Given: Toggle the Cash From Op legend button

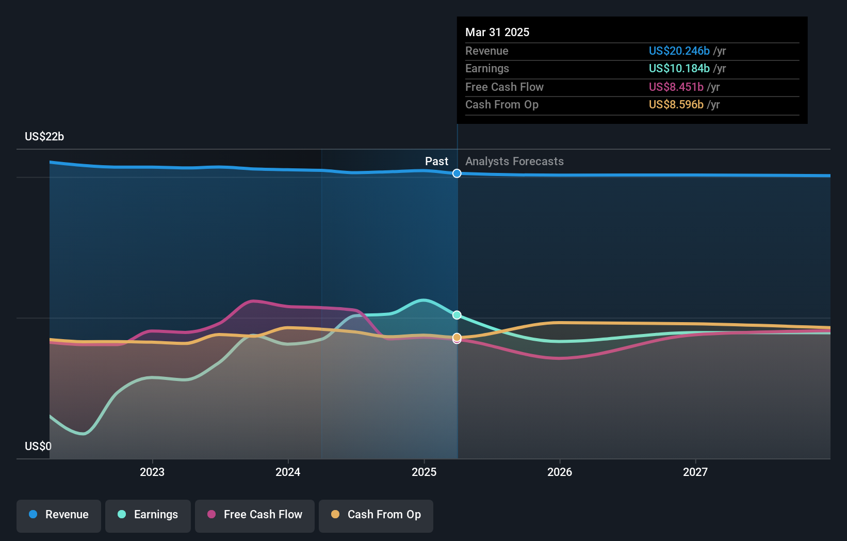Looking at the screenshot, I should click(x=376, y=516).
